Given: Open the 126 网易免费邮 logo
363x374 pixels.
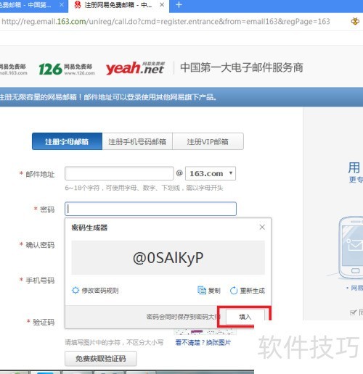Looking at the screenshot, I should coord(67,69).
